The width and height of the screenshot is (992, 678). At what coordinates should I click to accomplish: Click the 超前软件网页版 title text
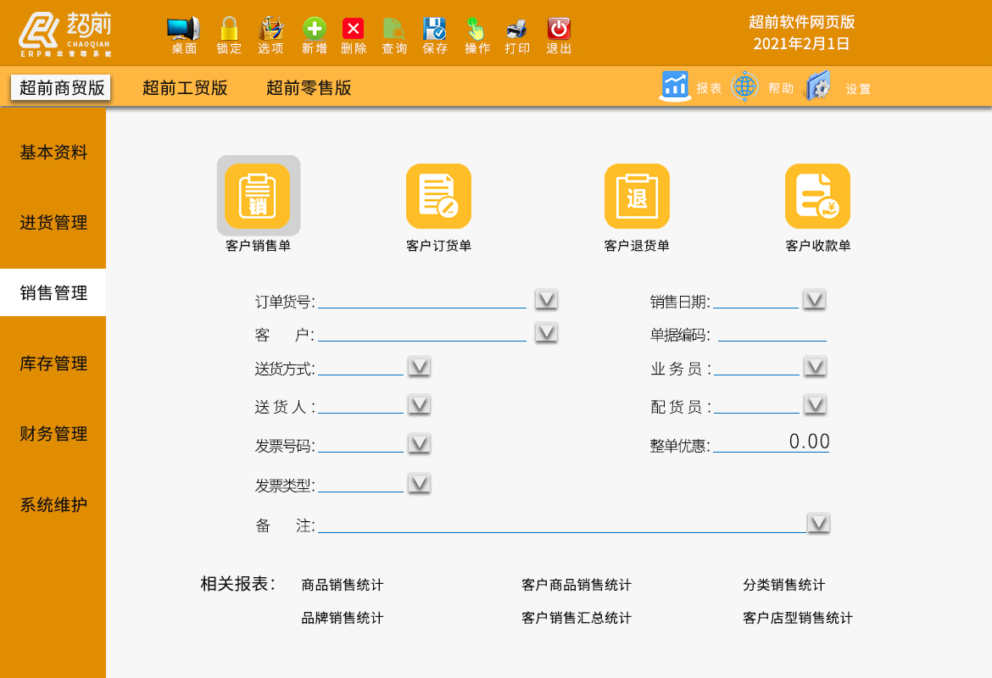point(801,22)
